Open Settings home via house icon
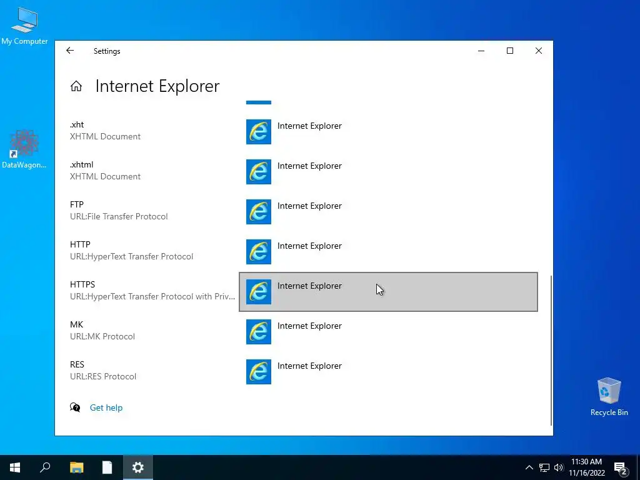 pos(76,86)
